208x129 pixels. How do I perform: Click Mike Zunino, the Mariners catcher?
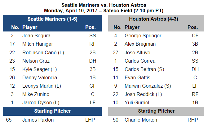(36, 94)
